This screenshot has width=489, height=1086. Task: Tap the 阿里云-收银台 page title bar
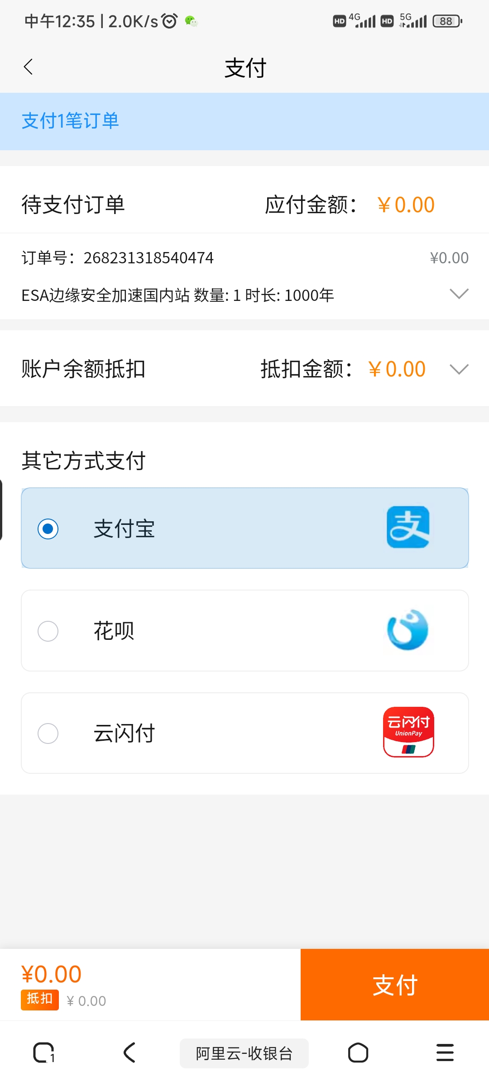244,1053
